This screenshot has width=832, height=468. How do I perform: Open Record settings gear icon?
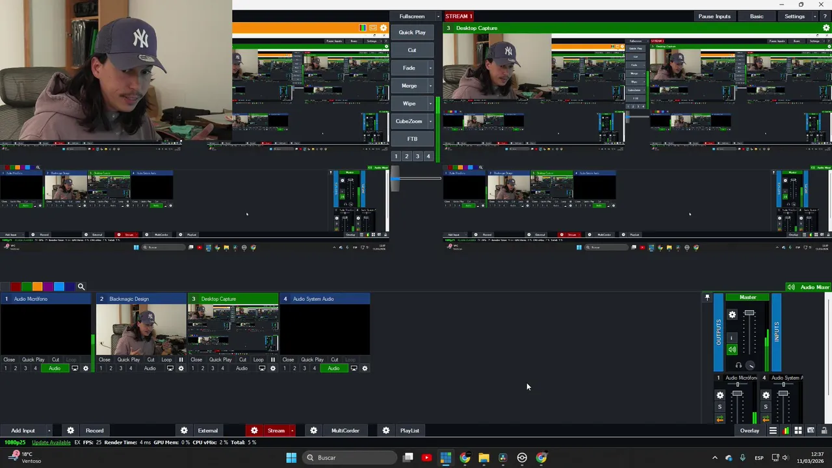click(x=70, y=430)
